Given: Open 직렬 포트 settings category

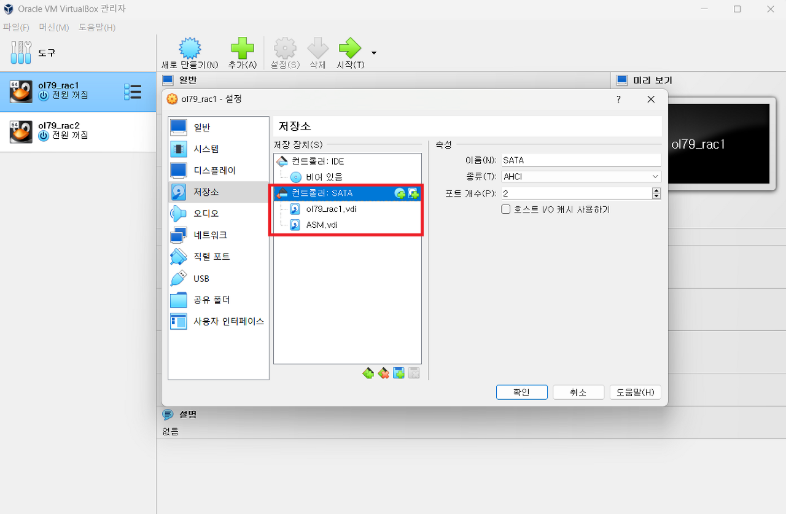Looking at the screenshot, I should pyautogui.click(x=219, y=257).
